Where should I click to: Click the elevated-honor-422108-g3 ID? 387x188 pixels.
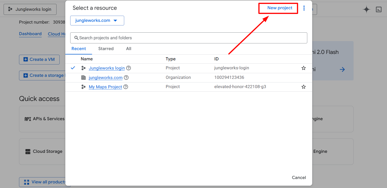(x=240, y=87)
